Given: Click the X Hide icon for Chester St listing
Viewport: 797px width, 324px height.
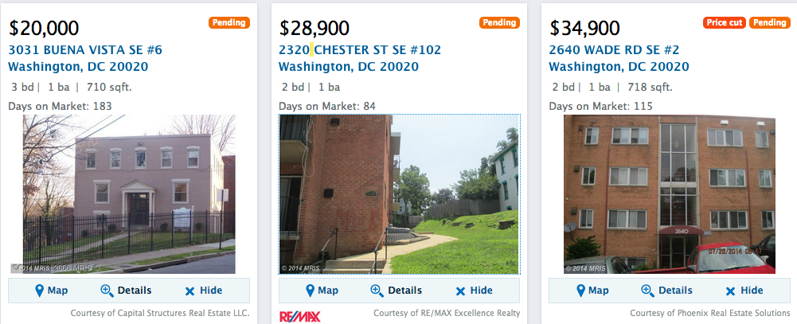Looking at the screenshot, I should click(x=460, y=291).
